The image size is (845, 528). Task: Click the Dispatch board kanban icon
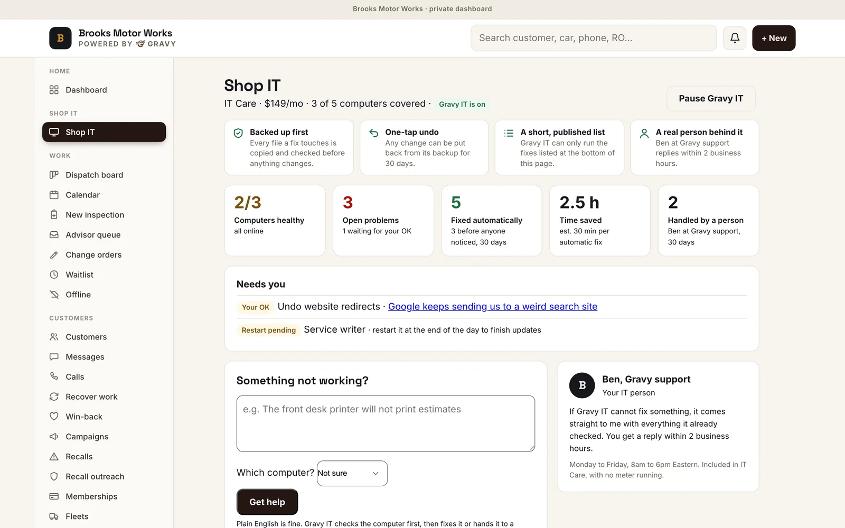point(54,175)
